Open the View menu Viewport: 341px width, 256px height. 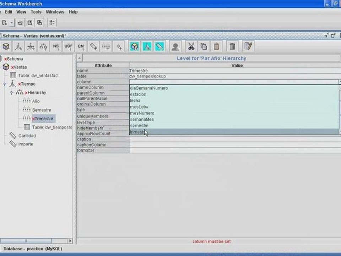21,12
